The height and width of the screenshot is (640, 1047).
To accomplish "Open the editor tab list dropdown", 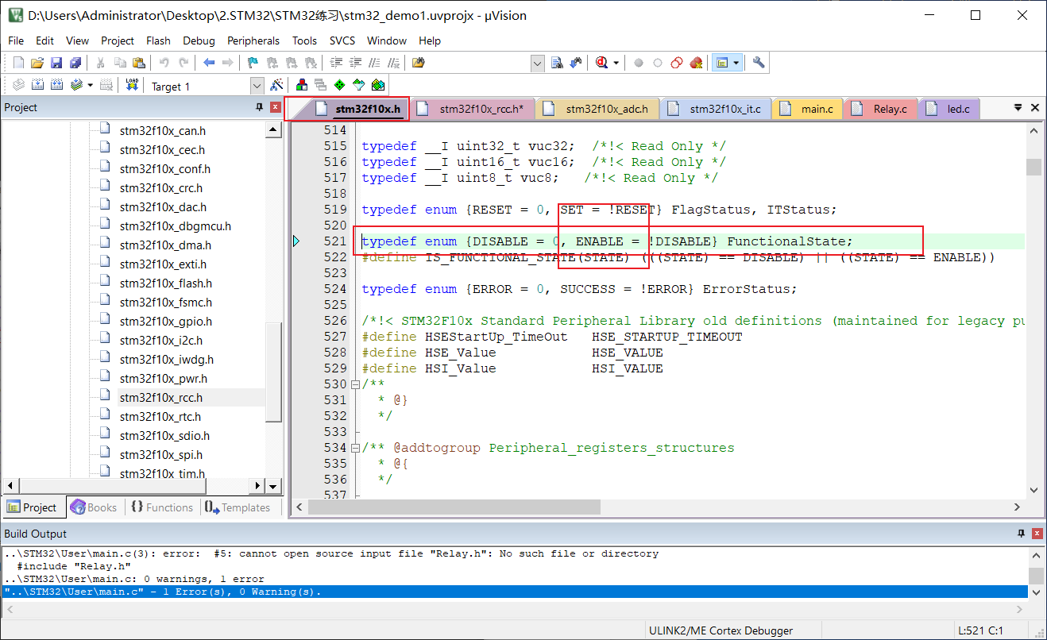I will tap(1018, 107).
